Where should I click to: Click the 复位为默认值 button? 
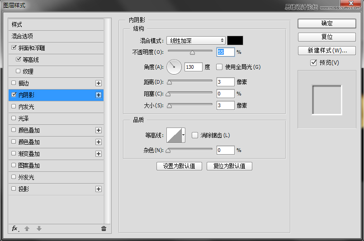tap(229, 166)
